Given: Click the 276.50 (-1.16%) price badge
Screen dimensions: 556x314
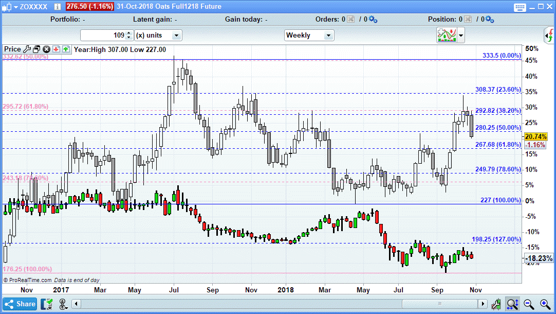Looking at the screenshot, I should coord(90,6).
